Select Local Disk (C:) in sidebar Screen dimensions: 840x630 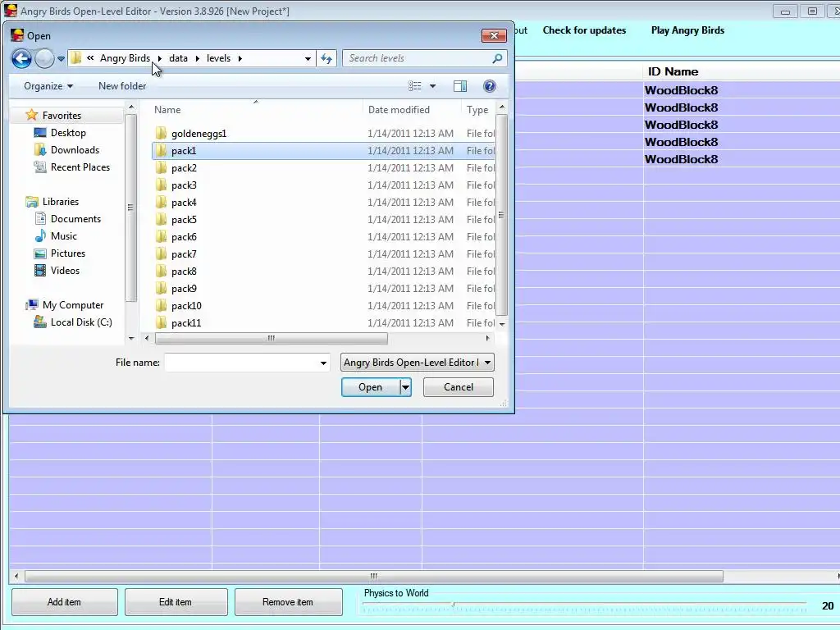81,322
